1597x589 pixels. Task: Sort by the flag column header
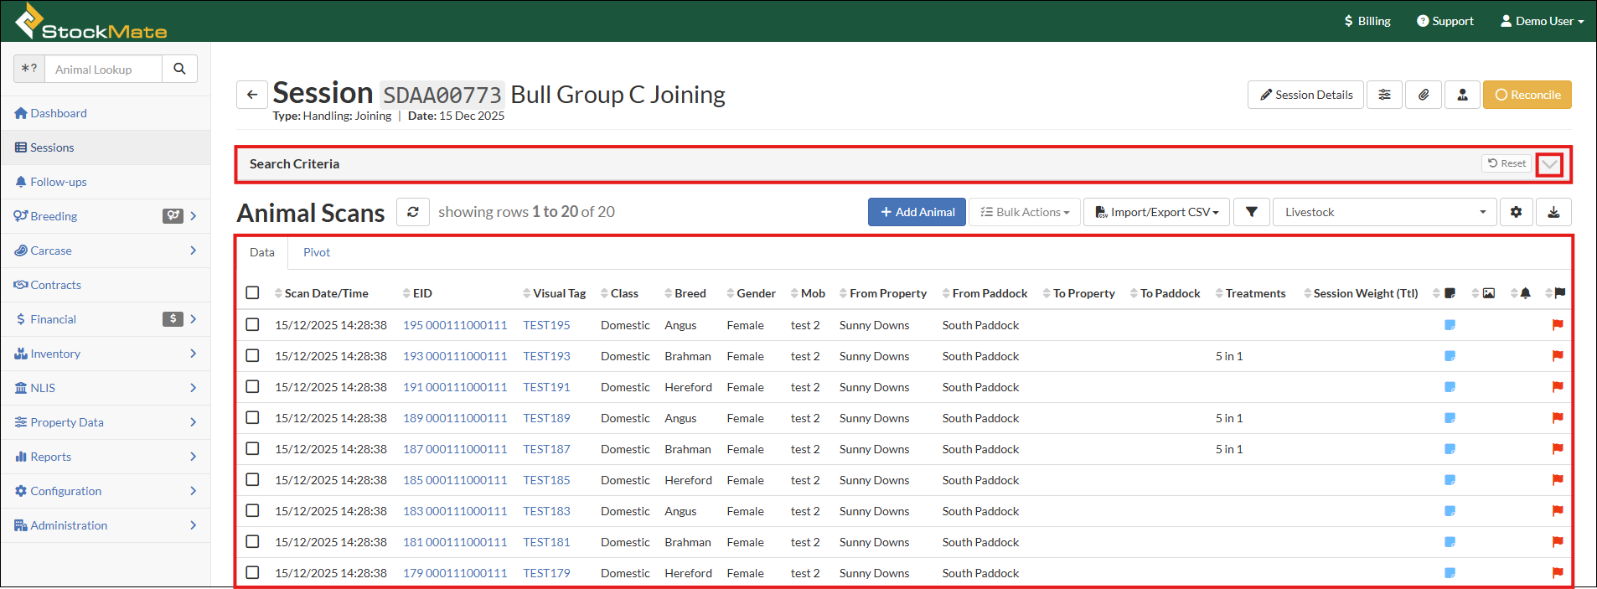point(1556,293)
